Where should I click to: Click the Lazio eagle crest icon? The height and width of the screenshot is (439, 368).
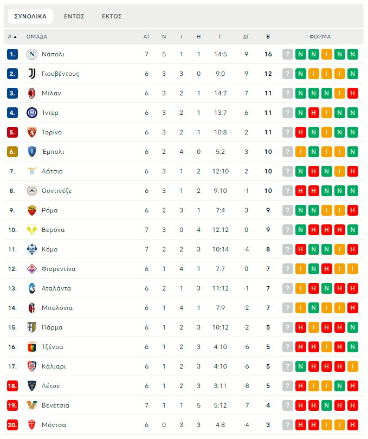(x=31, y=171)
